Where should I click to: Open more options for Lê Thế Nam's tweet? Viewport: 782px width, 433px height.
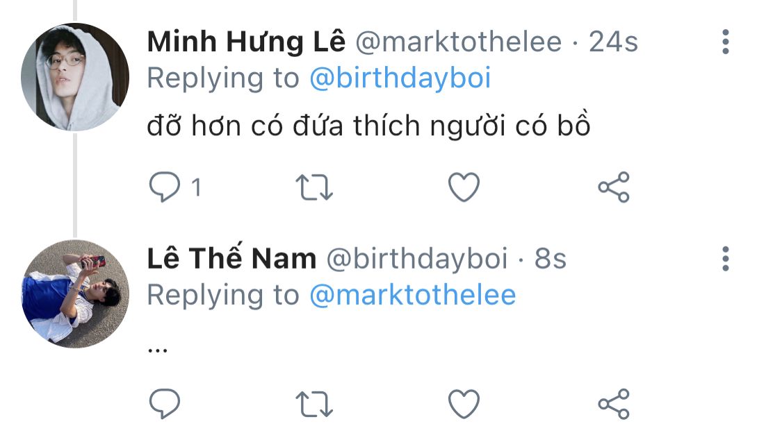(726, 259)
